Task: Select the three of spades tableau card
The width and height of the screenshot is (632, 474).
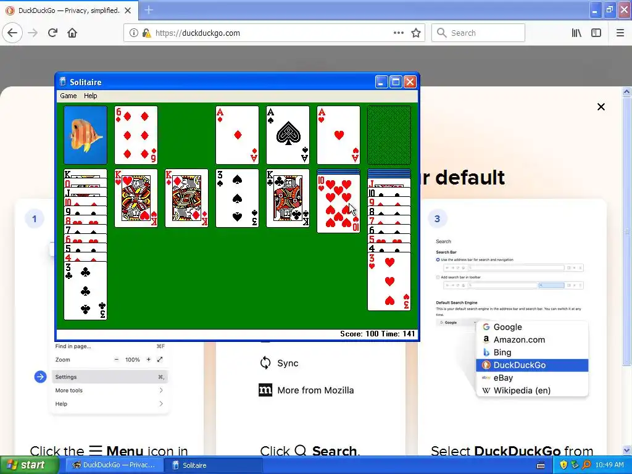Action: [237, 198]
